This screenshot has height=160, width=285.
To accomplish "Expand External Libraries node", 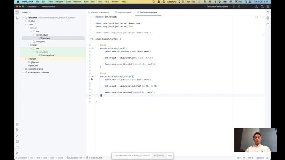I will [23, 69].
